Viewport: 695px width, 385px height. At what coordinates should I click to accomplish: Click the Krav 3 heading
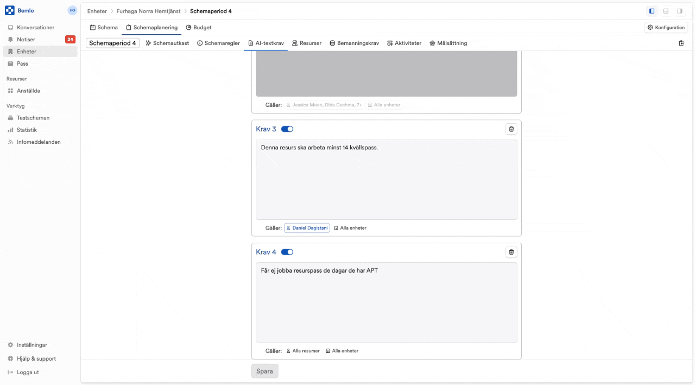[266, 129]
